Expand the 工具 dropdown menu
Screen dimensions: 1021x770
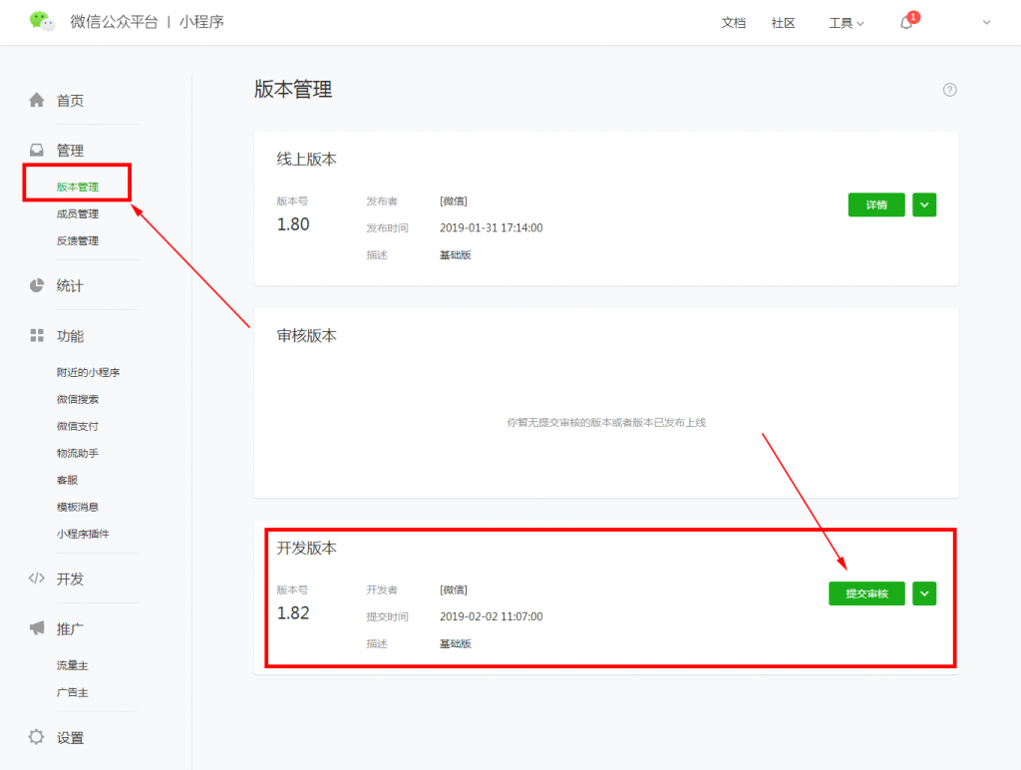coord(847,23)
